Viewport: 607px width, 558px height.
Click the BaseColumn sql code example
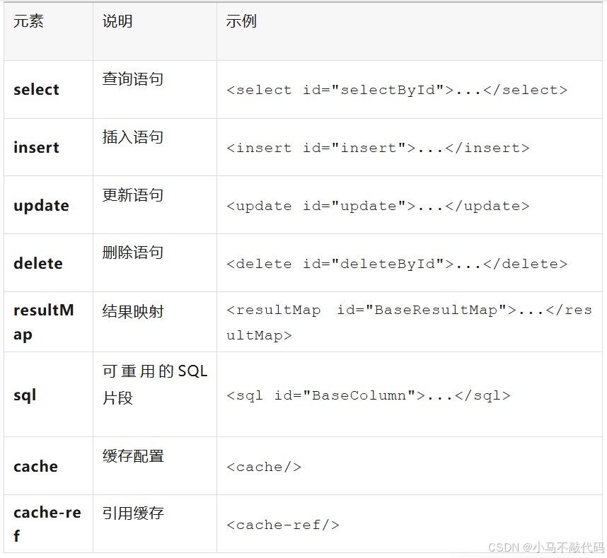point(368,396)
